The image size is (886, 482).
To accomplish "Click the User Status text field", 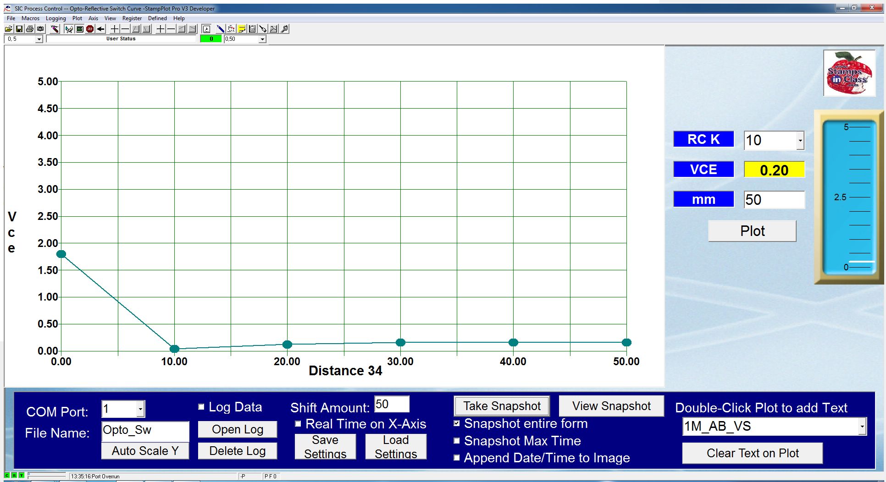I will tap(121, 39).
